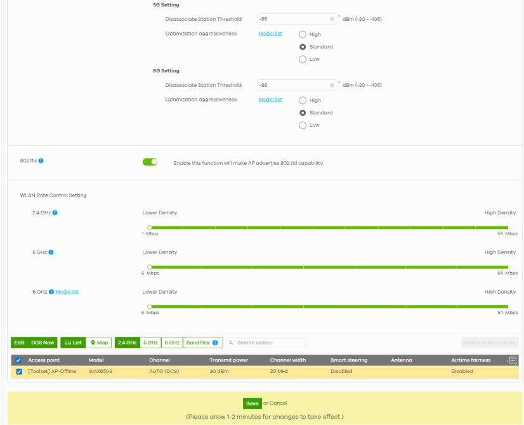This screenshot has height=425, width=524.
Task: Toggle the select-all checkbox in table header
Action: pyautogui.click(x=18, y=360)
